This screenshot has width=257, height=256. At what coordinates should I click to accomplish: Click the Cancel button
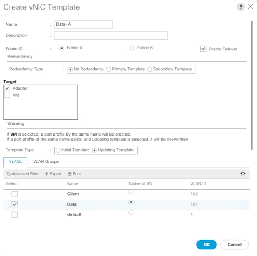click(235, 245)
